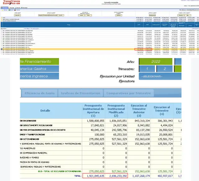Screen dimensions: 199x181
Task: Click the Exportar toolbar option
Action: coord(11,10)
